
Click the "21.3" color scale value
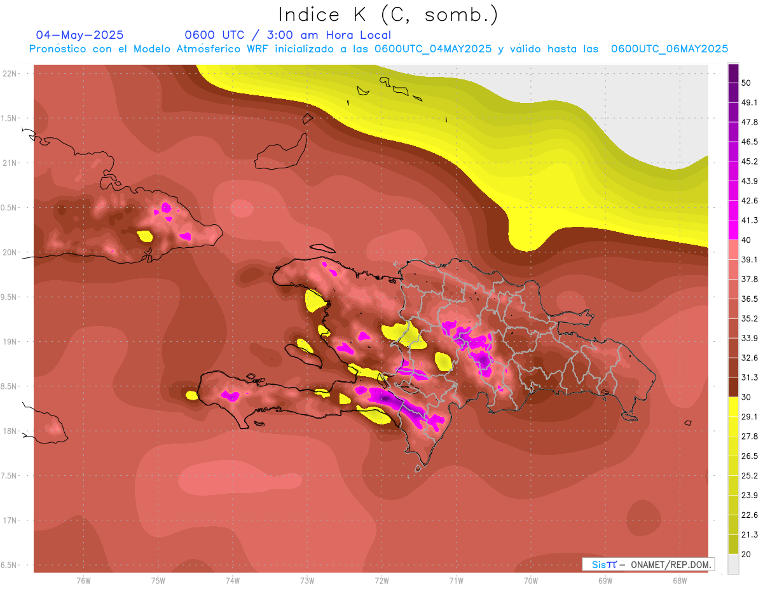pos(749,534)
